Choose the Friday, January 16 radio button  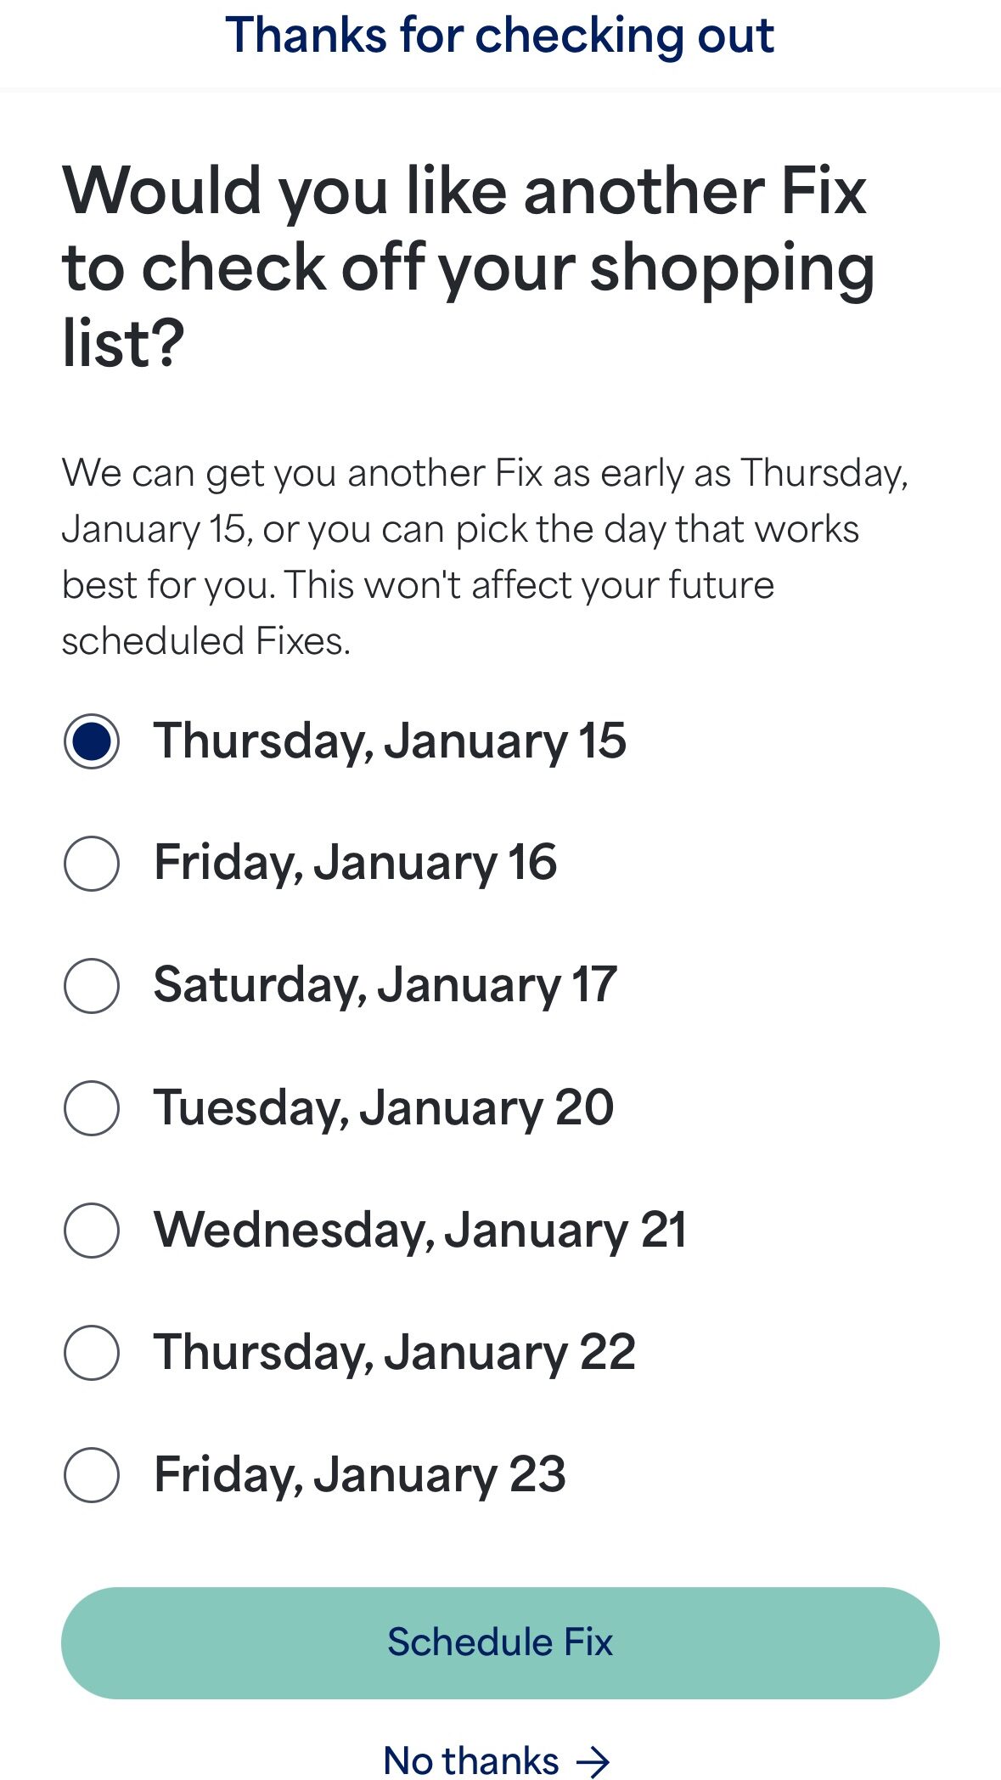92,864
